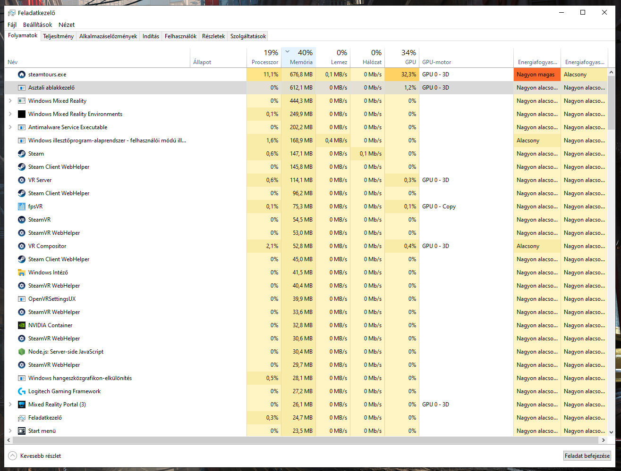Screen dimensions: 621x471
Task: Sort by the Hálózat column header
Action: 367,57
